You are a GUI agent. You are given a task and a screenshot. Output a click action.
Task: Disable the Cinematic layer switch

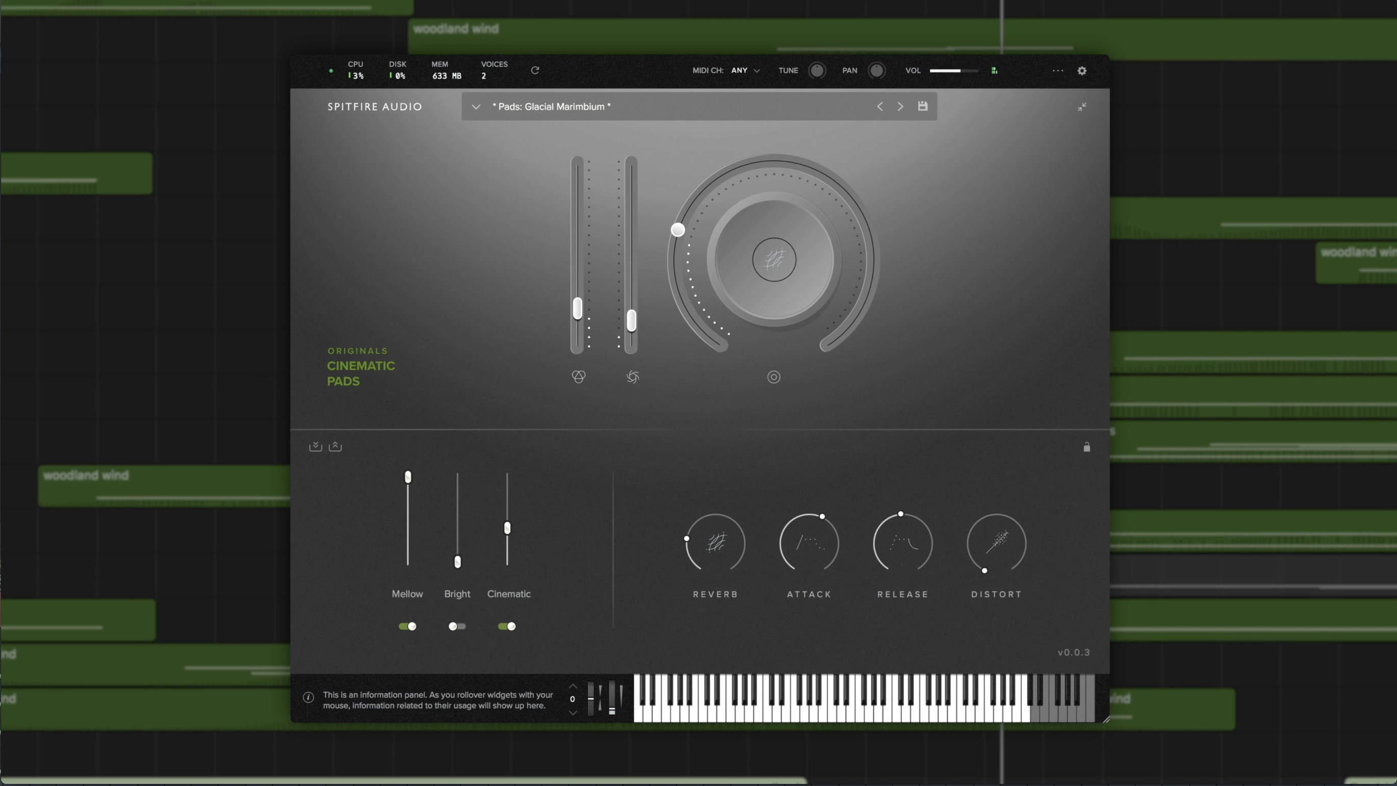pyautogui.click(x=506, y=626)
